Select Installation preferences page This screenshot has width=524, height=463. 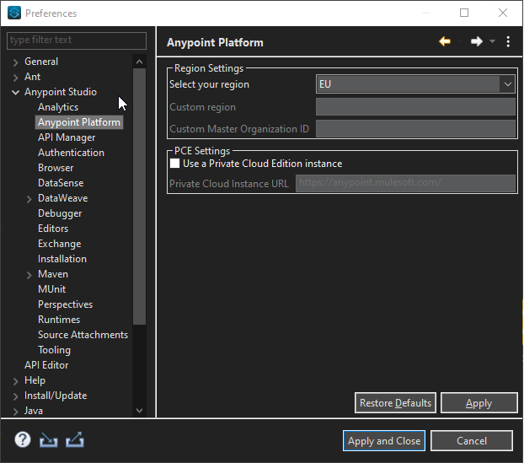point(62,259)
